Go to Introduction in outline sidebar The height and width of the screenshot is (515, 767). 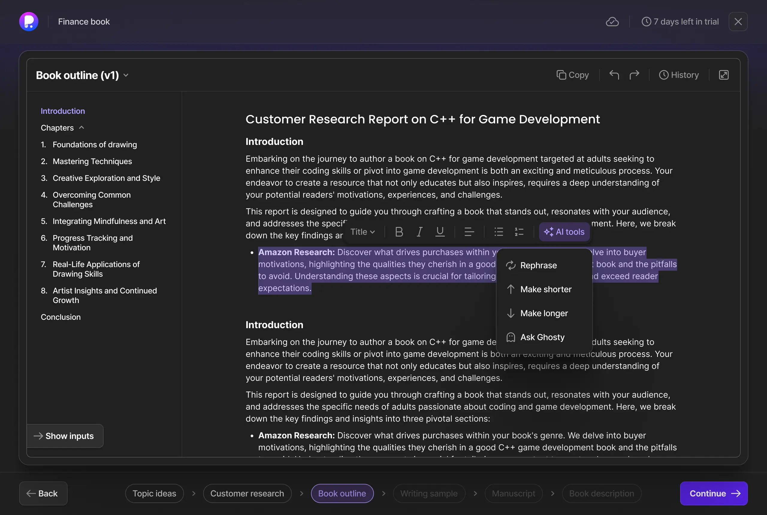(x=63, y=111)
